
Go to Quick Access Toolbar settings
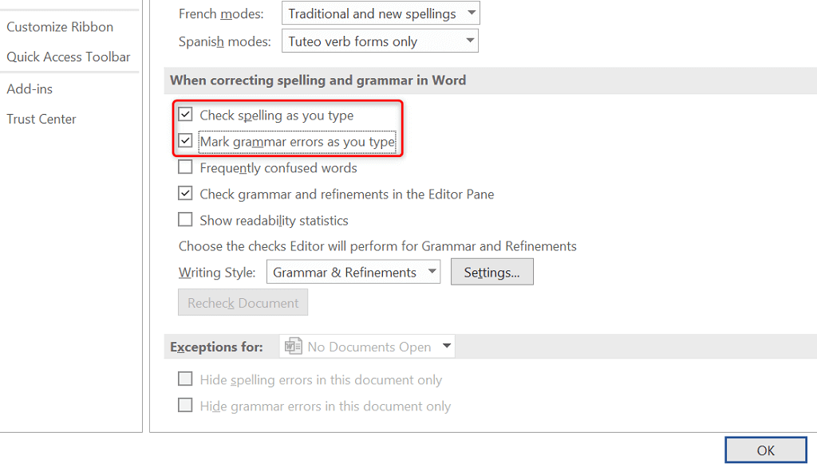[x=69, y=57]
